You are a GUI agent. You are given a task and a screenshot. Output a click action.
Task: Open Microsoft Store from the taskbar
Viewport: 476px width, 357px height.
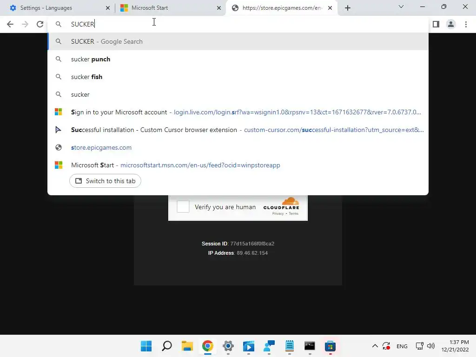click(x=331, y=346)
